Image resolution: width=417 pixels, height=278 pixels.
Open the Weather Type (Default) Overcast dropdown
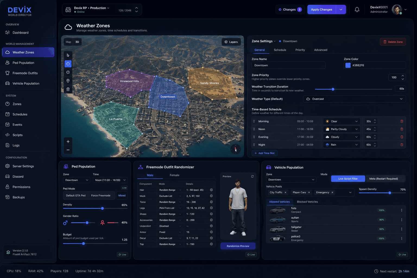click(x=354, y=99)
